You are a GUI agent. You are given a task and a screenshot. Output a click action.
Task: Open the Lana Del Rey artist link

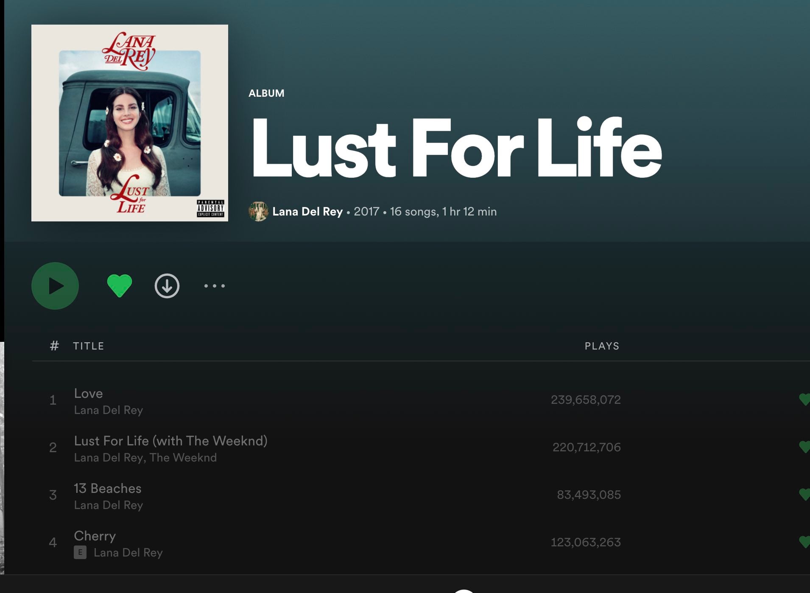[x=307, y=212]
